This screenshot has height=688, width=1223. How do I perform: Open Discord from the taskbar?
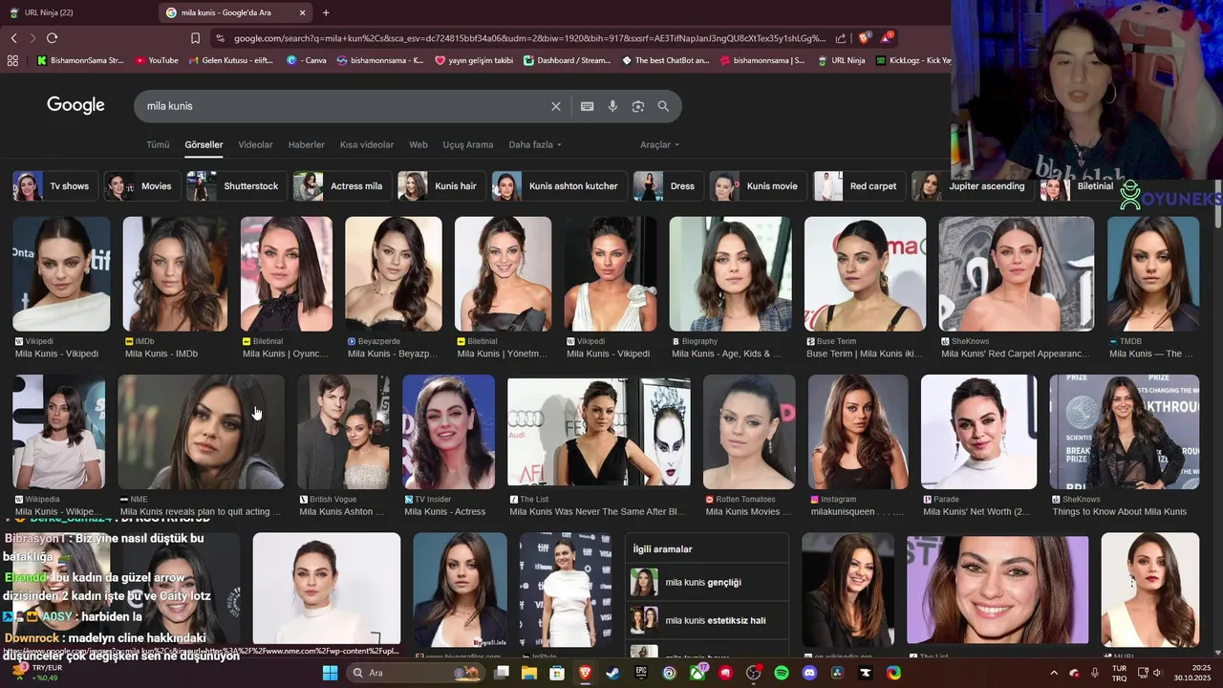click(809, 673)
